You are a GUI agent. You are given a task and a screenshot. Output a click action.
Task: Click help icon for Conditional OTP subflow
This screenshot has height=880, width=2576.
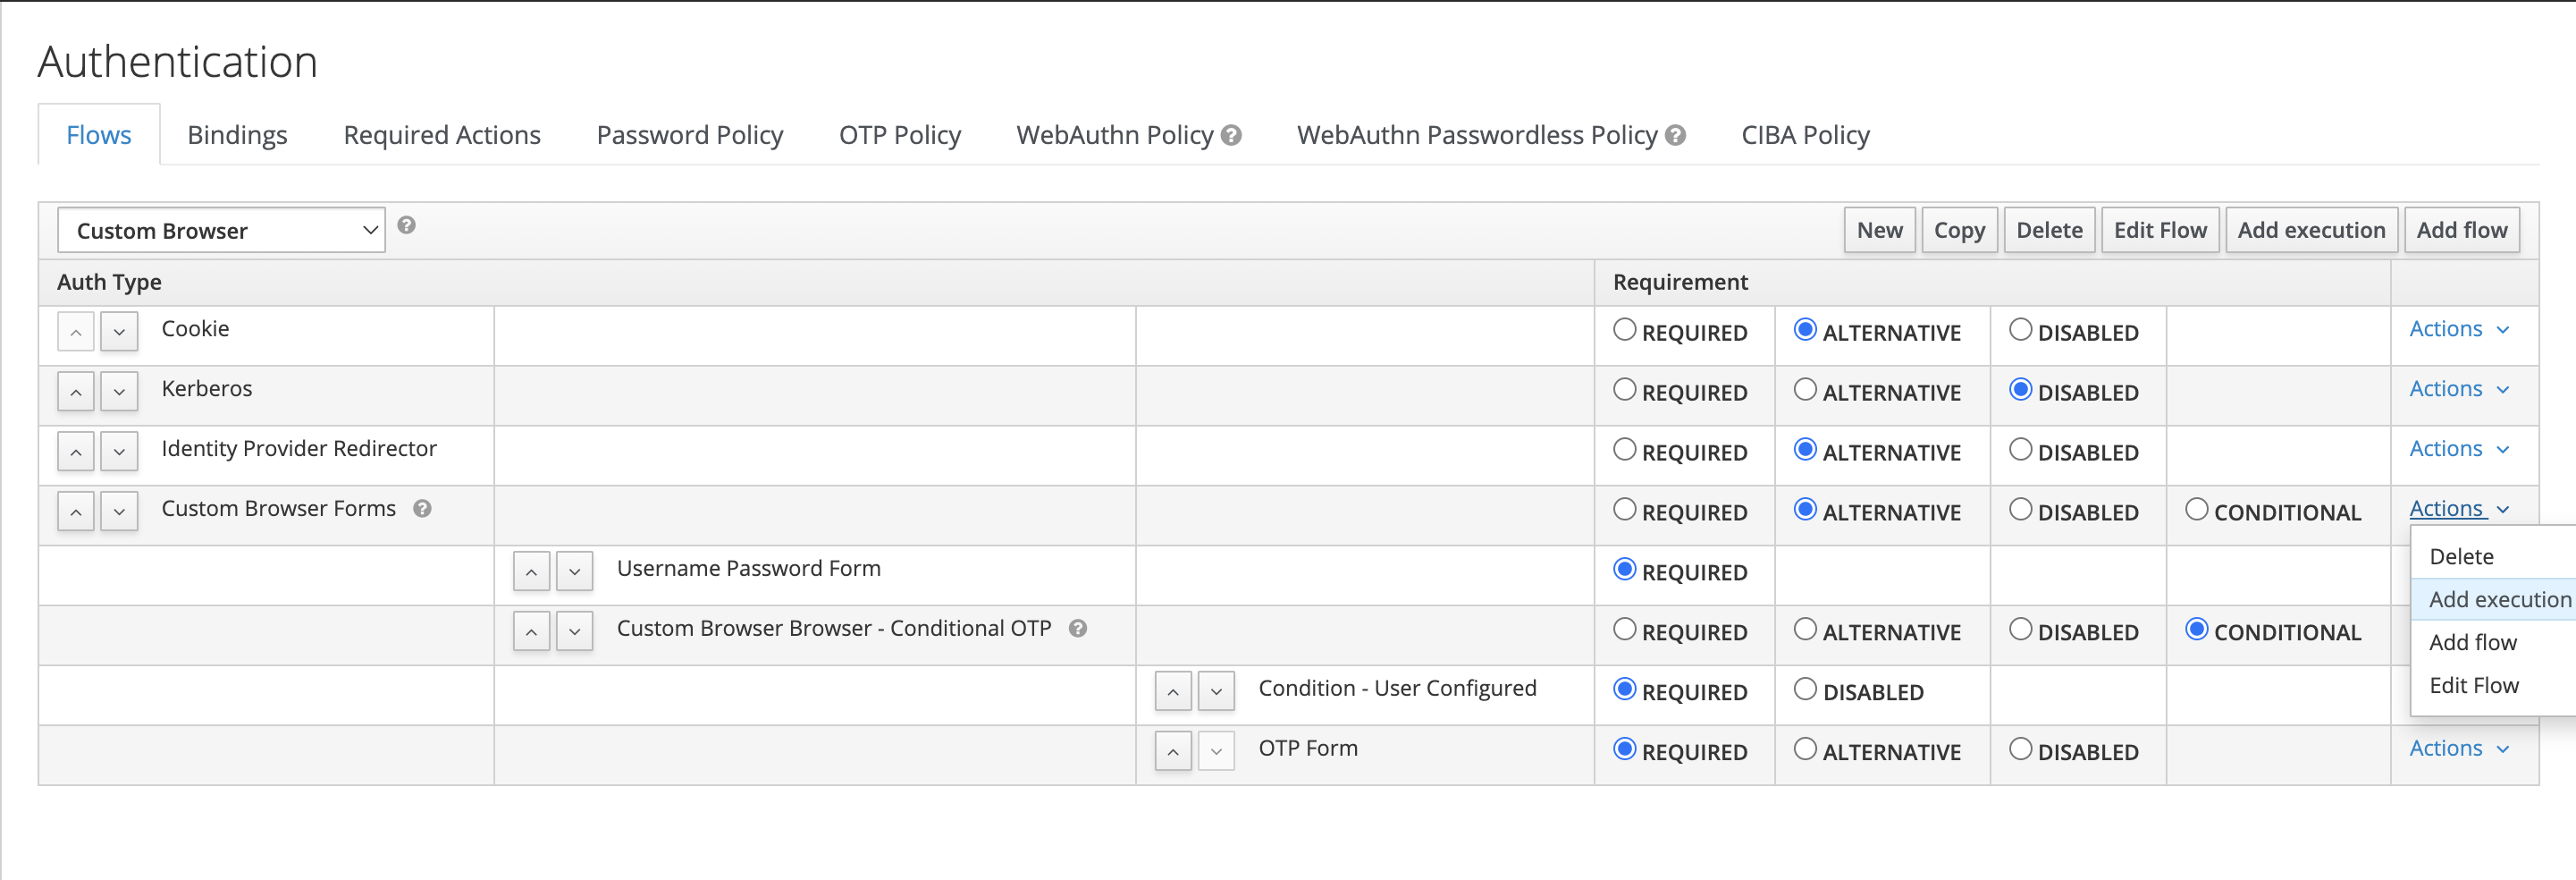click(1078, 629)
